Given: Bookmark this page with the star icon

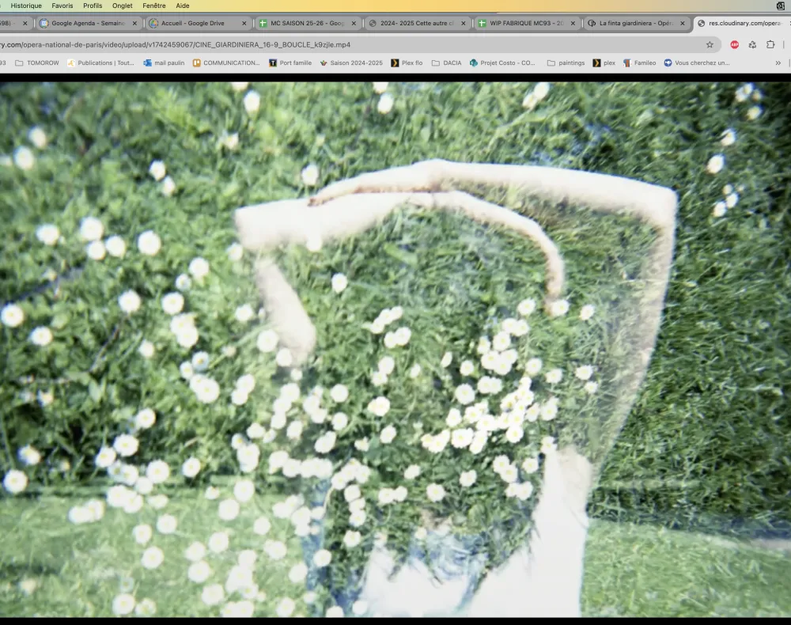Looking at the screenshot, I should (x=710, y=45).
